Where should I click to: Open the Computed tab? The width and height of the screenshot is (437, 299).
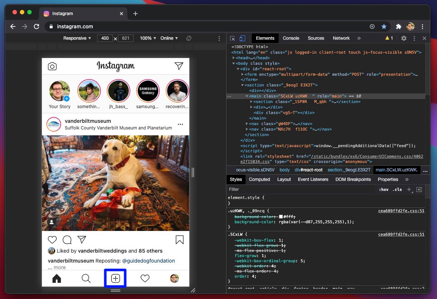click(x=260, y=179)
